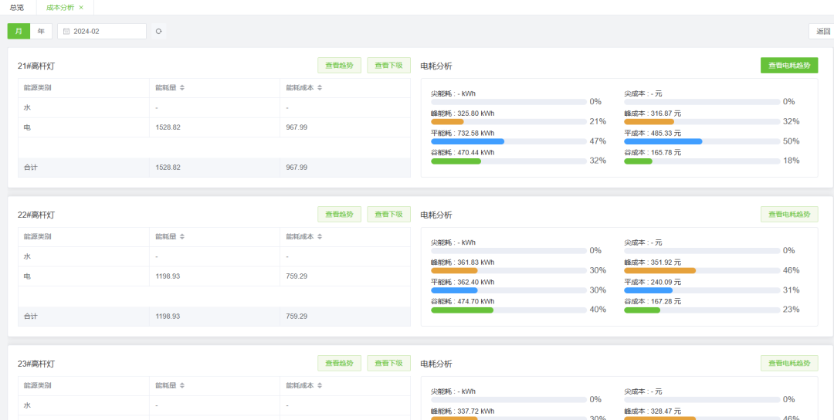Click 查看电耗趋势 for 23#高杆灯
834x420 pixels.
tap(789, 363)
